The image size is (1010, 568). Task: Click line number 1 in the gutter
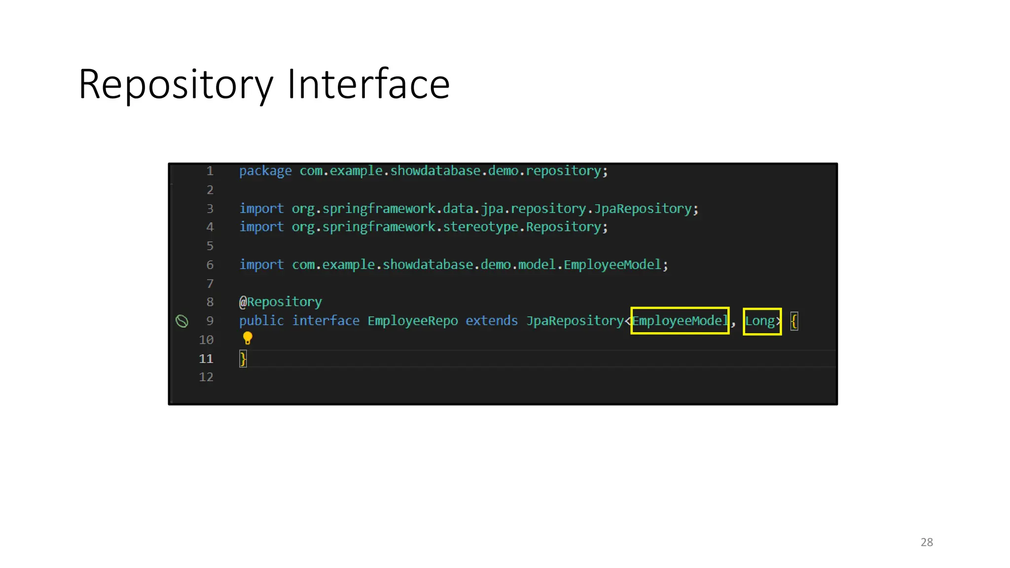(210, 171)
